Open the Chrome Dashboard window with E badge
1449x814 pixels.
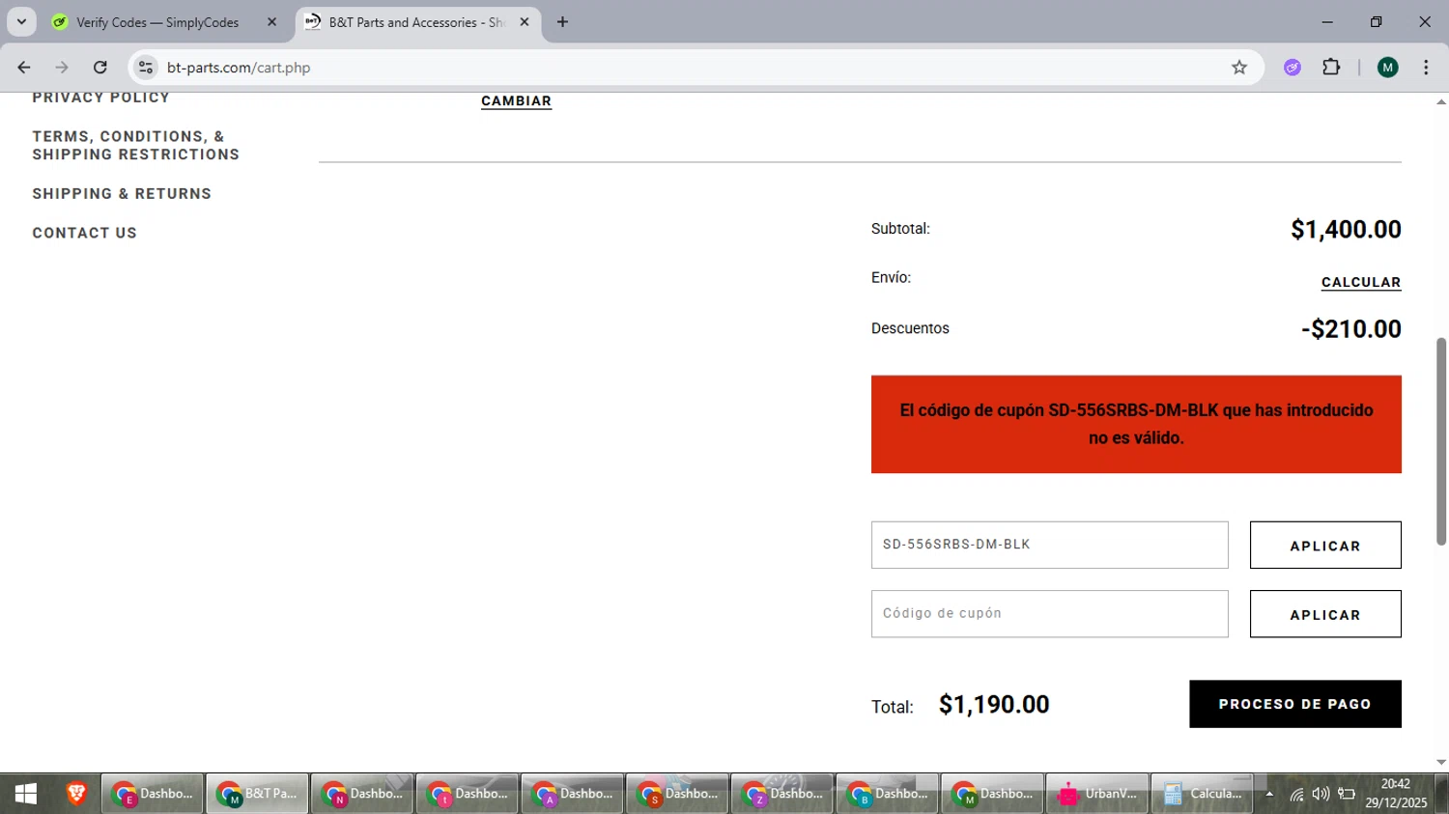tap(153, 794)
